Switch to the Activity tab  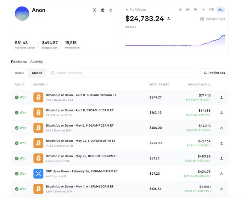click(x=37, y=62)
